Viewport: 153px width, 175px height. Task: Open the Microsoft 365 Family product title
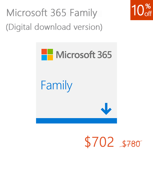(x=52, y=13)
